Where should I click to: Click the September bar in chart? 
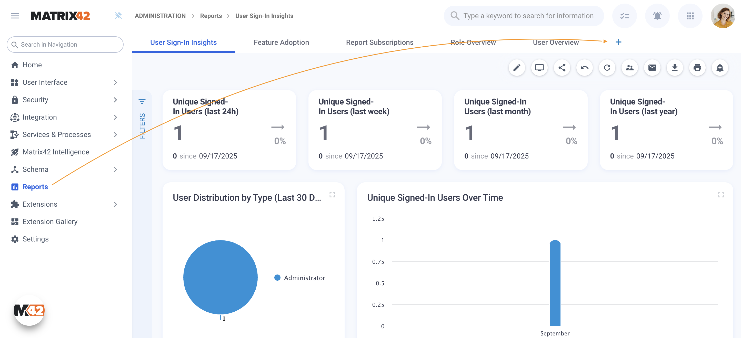point(555,283)
